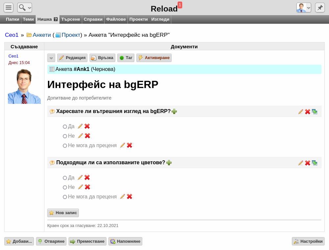Click the pin icon in the header

click(x=320, y=8)
